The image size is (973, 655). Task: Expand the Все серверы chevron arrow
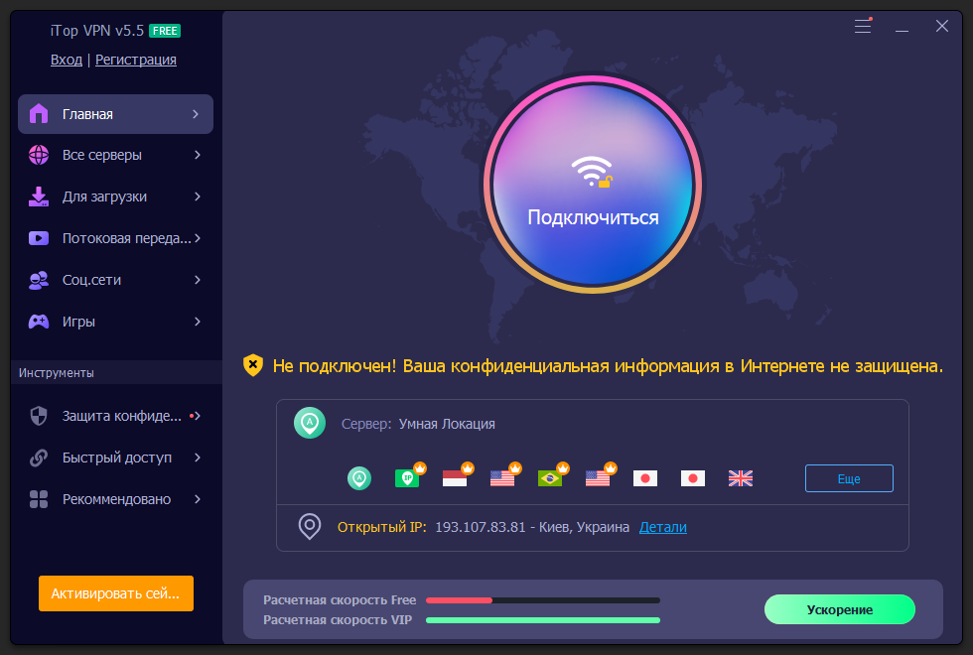point(198,155)
